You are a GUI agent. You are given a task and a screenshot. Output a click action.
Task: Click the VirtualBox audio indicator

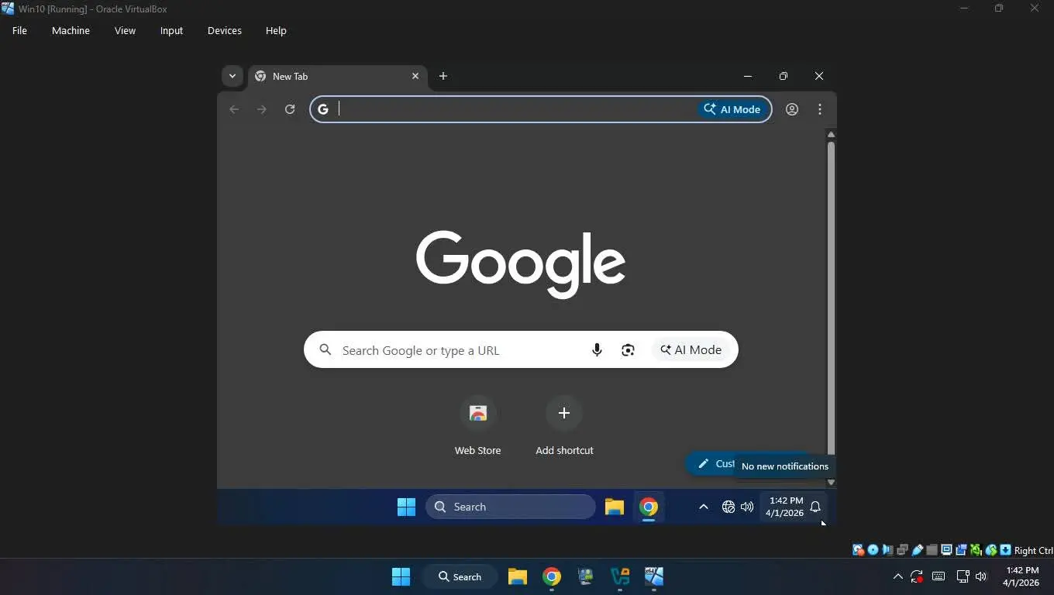(x=888, y=550)
